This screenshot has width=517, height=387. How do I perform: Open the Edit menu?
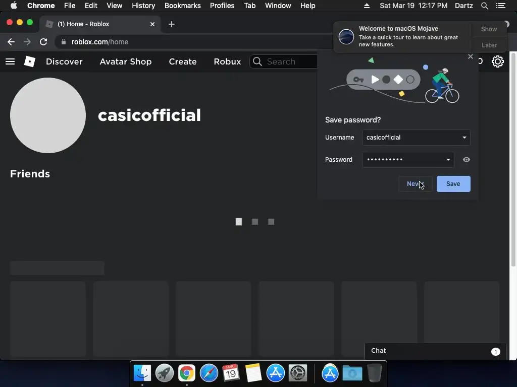click(91, 6)
